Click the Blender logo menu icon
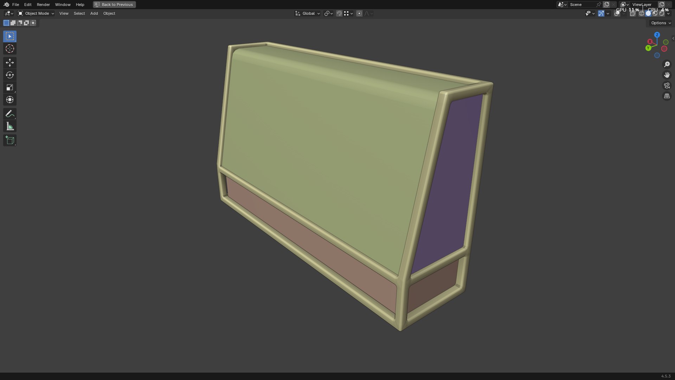Viewport: 675px width, 380px height. click(x=6, y=5)
